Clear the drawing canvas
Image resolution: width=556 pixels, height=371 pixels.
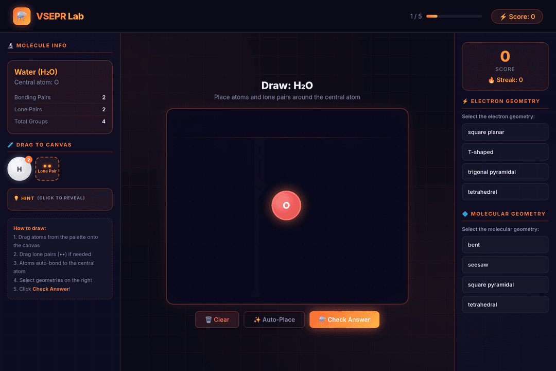coord(217,319)
